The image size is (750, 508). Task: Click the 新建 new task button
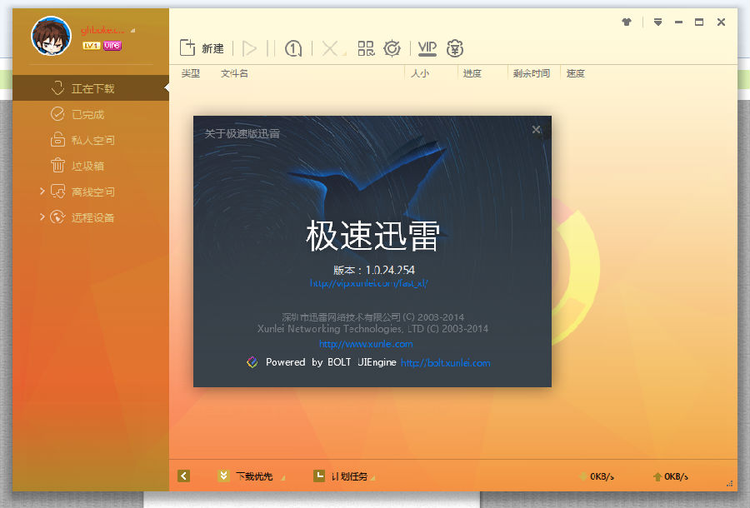(202, 48)
